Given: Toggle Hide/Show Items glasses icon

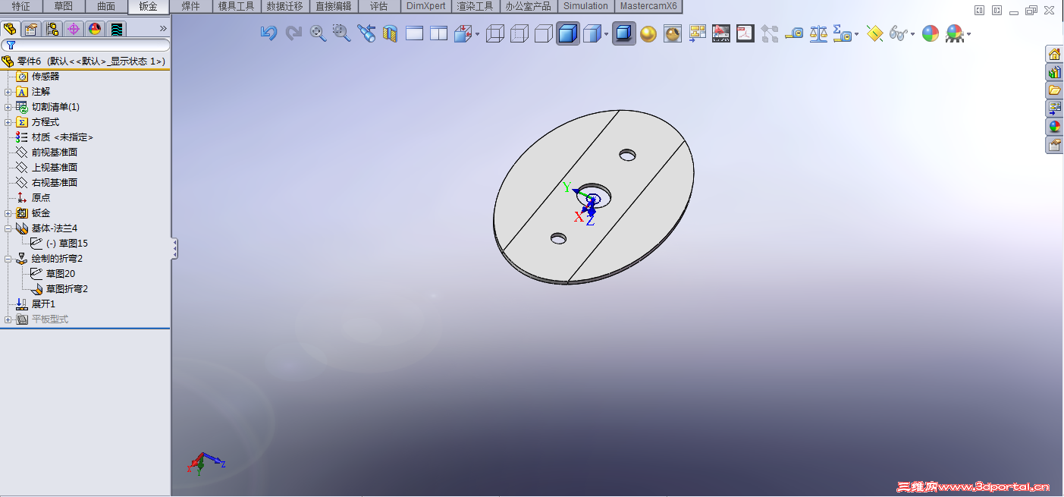Looking at the screenshot, I should (899, 33).
